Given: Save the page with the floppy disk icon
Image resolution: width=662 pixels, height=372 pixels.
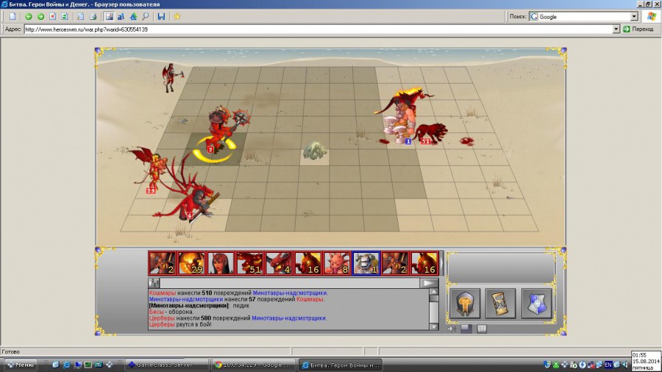Looking at the screenshot, I should (161, 16).
